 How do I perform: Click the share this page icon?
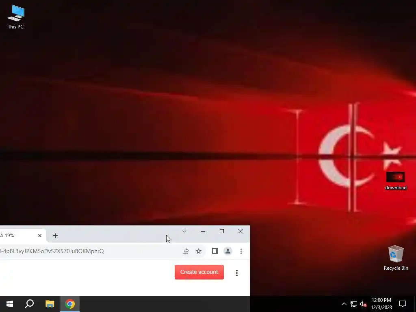pyautogui.click(x=186, y=251)
